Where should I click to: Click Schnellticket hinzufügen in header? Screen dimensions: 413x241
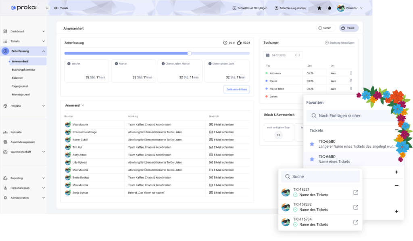click(250, 8)
